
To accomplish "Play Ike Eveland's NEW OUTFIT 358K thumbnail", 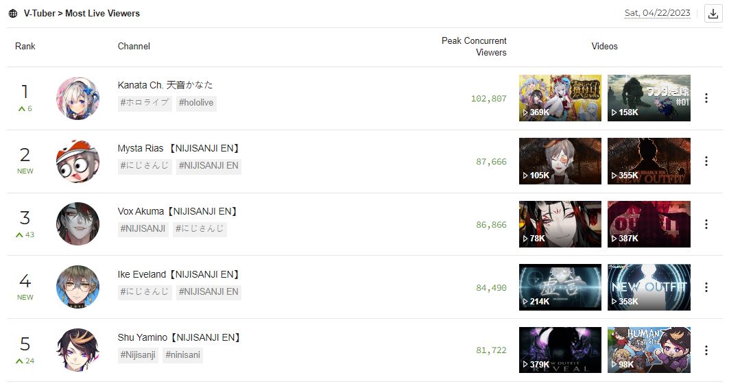I will tap(649, 287).
